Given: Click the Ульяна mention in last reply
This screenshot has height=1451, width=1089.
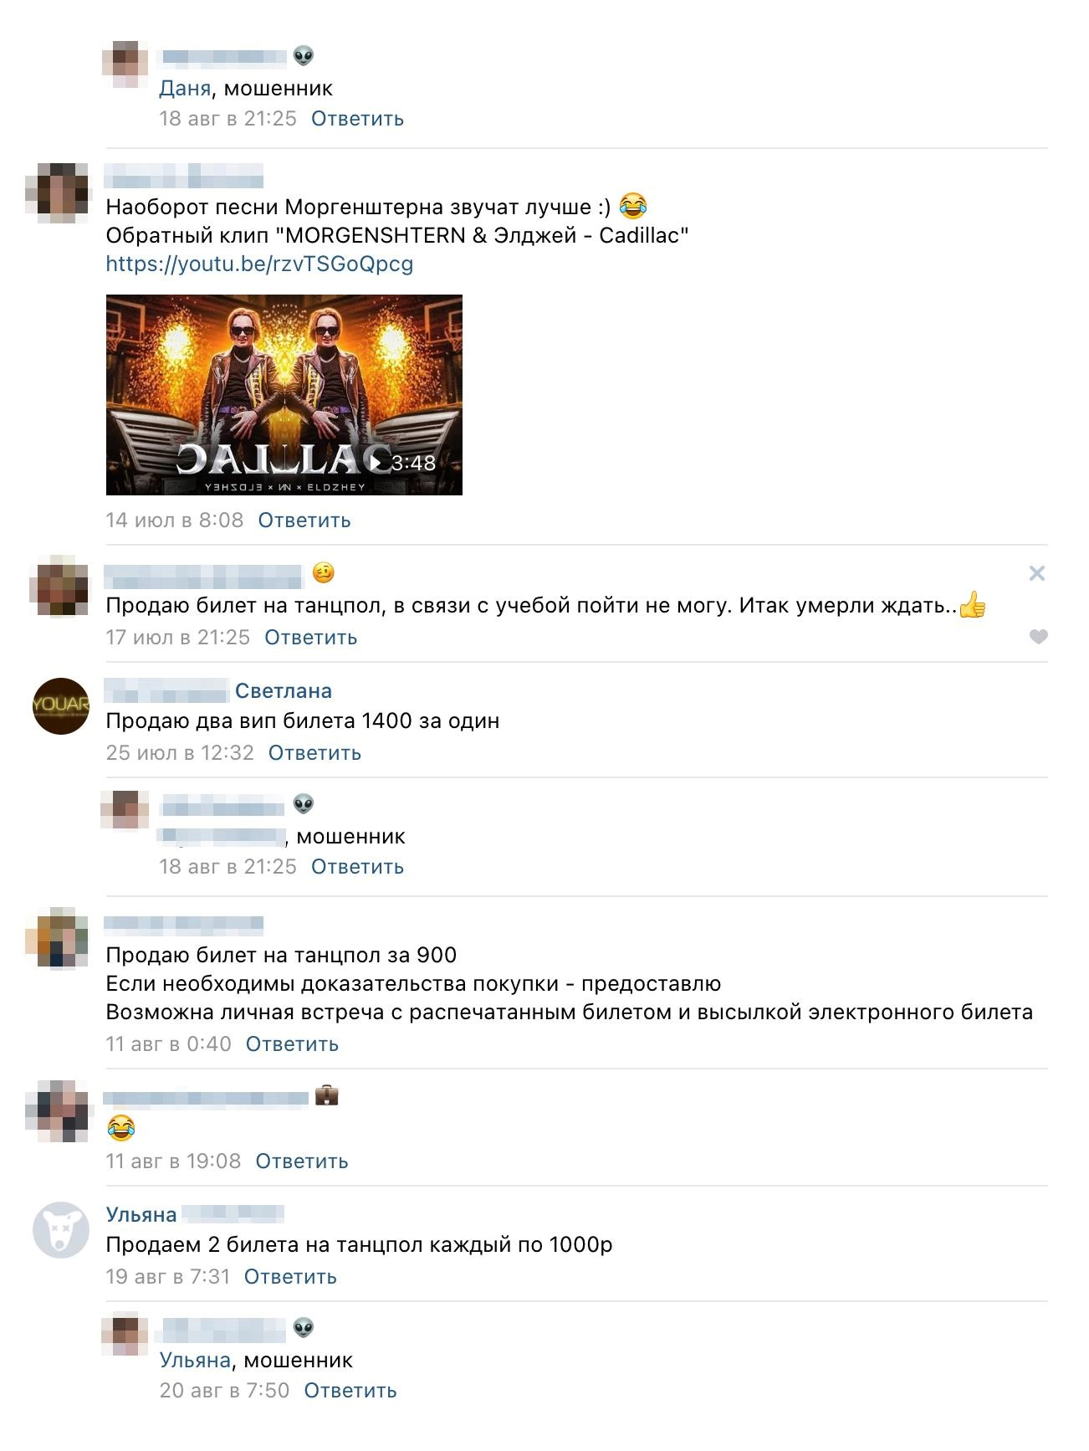Looking at the screenshot, I should click(x=195, y=1360).
